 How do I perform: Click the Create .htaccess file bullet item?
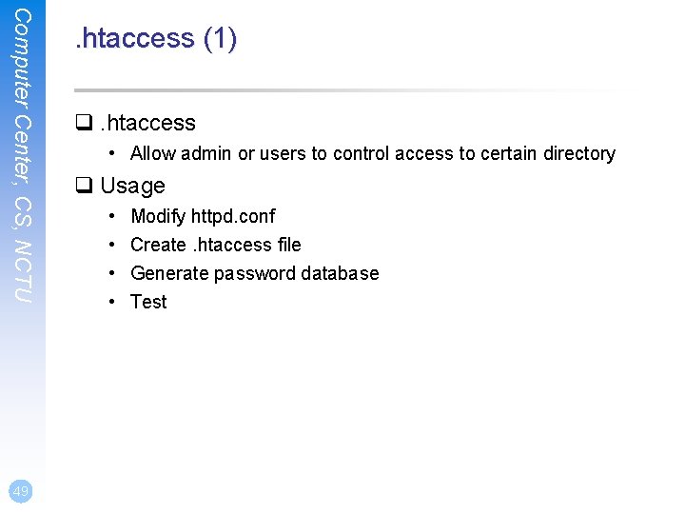click(x=216, y=245)
